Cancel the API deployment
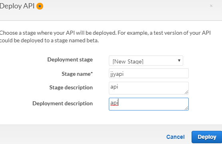The width and height of the screenshot is (222, 144). pos(176,137)
